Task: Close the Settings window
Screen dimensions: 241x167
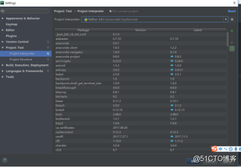Action: tap(234, 3)
